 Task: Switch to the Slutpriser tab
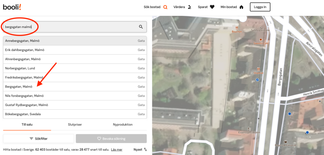click(x=75, y=125)
